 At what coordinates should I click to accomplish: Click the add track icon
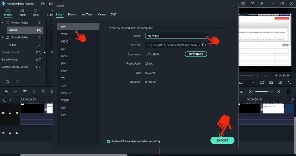[x=5, y=100]
